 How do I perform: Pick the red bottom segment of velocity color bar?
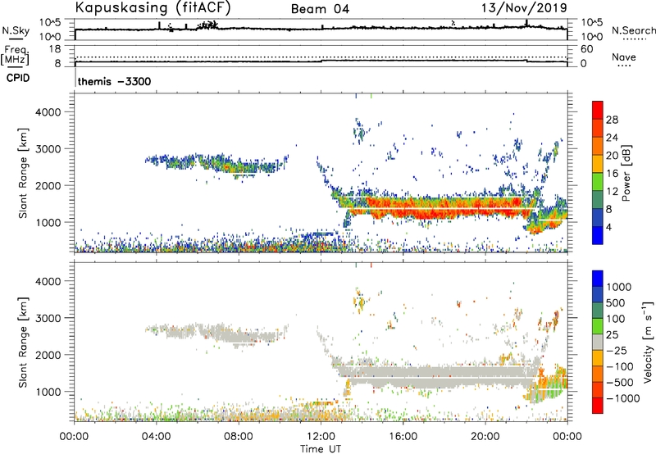[x=598, y=406]
